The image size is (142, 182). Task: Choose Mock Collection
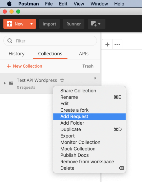(x=89, y=149)
